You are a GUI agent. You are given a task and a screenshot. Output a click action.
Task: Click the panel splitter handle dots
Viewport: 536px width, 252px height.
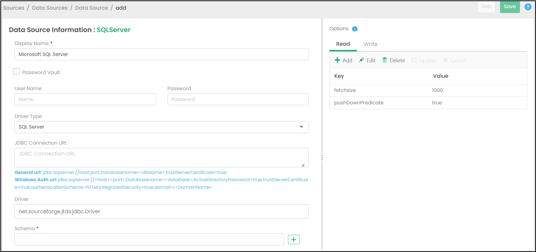322,158
